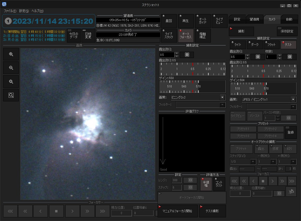Click focus panel fast forward triple-arrow
This screenshot has height=221, width=301.
coord(292,181)
